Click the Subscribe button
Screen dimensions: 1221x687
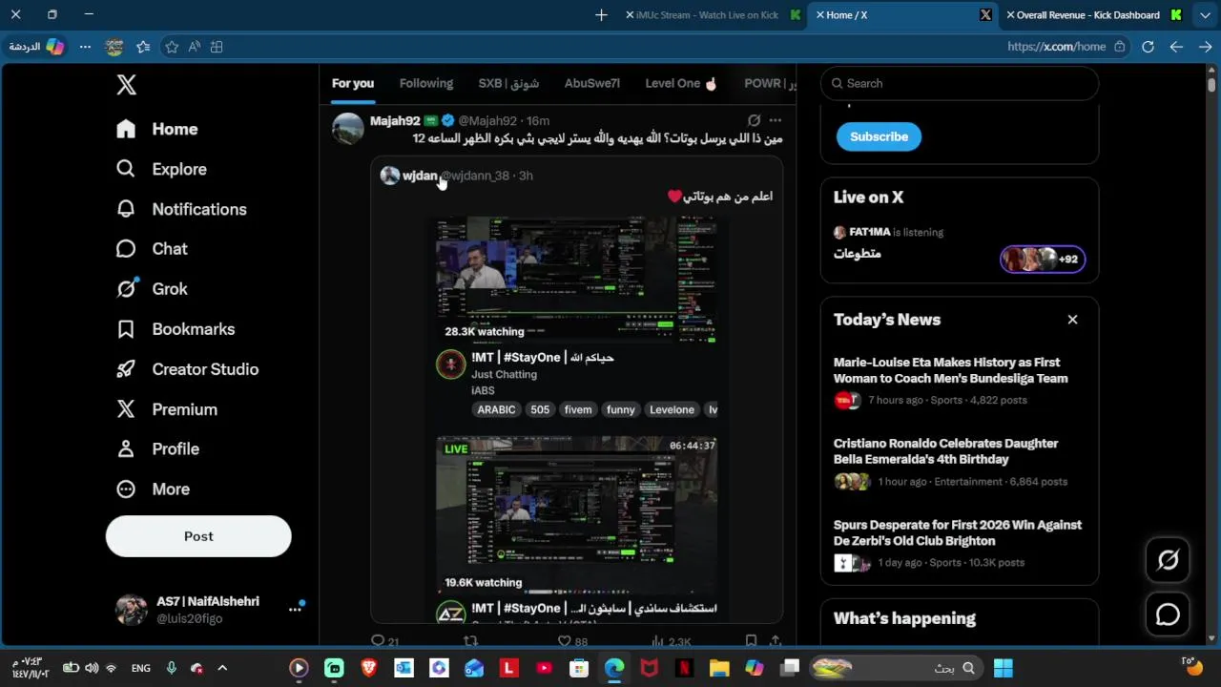879,136
